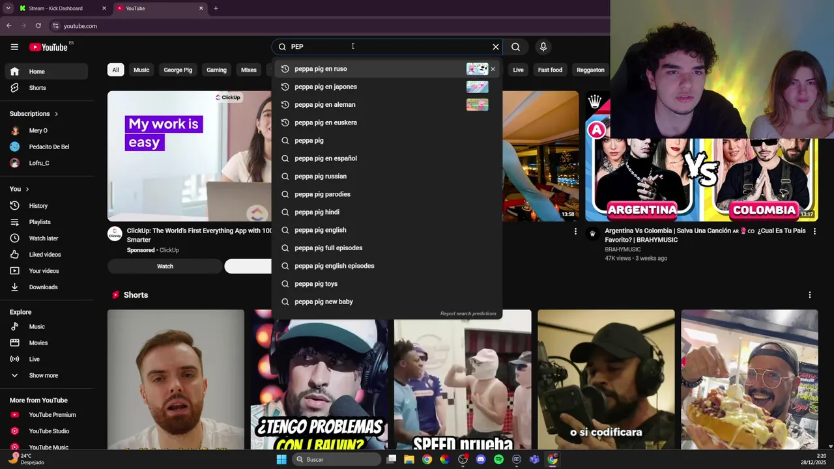
Task: Open Windows Start menu
Action: [x=281, y=459]
